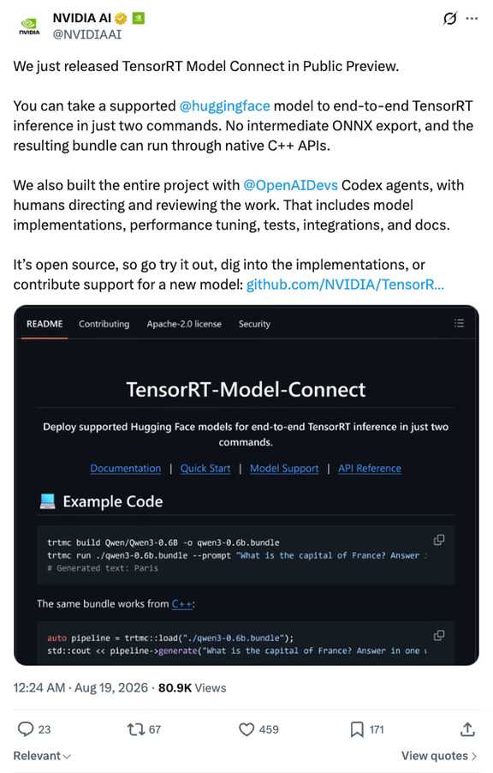Open the NVIDIA AI profile avatar
Screen dimensions: 493x773
click(x=29, y=26)
